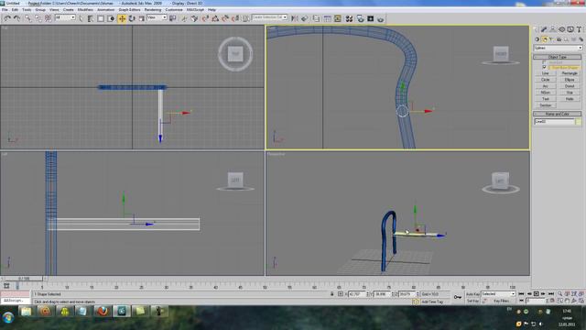Choose the Rectangular Selection Region icon
This screenshot has height=330, width=586.
[x=101, y=18]
